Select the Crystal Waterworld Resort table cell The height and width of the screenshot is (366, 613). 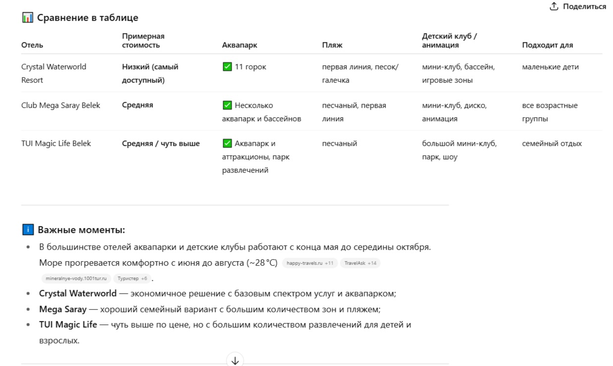(x=53, y=73)
